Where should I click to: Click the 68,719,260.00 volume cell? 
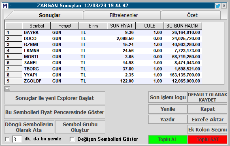click(183, 57)
